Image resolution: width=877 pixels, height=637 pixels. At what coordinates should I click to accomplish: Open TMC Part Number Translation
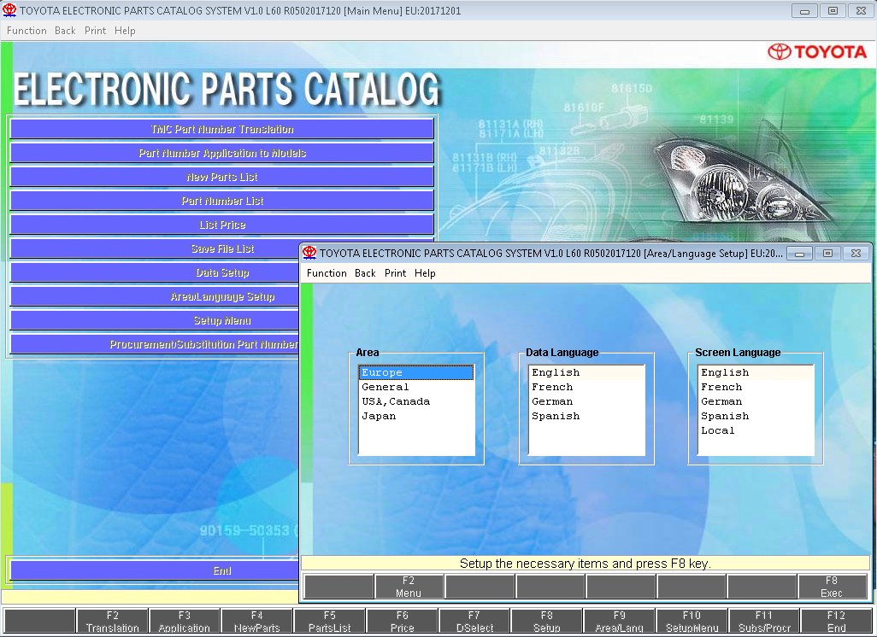click(221, 130)
